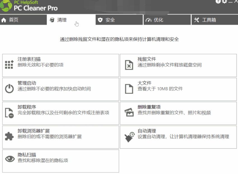Image resolution: width=238 pixels, height=174 pixels.
Task: Click description 通过删除不必要的程序加快启动时间
Action: (x=54, y=89)
